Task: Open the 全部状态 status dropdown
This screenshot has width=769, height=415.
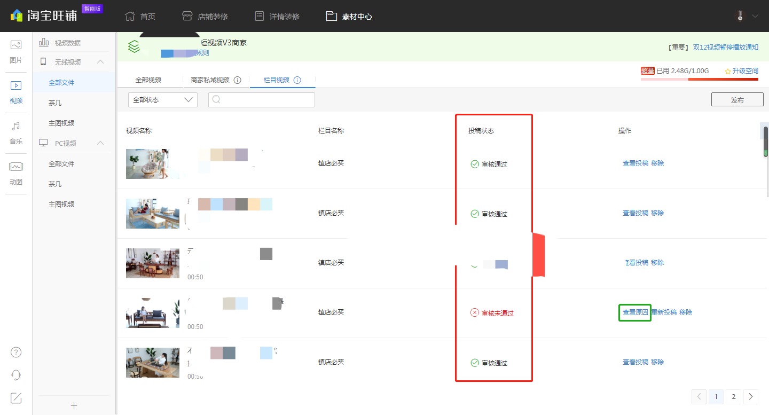Action: pos(163,100)
